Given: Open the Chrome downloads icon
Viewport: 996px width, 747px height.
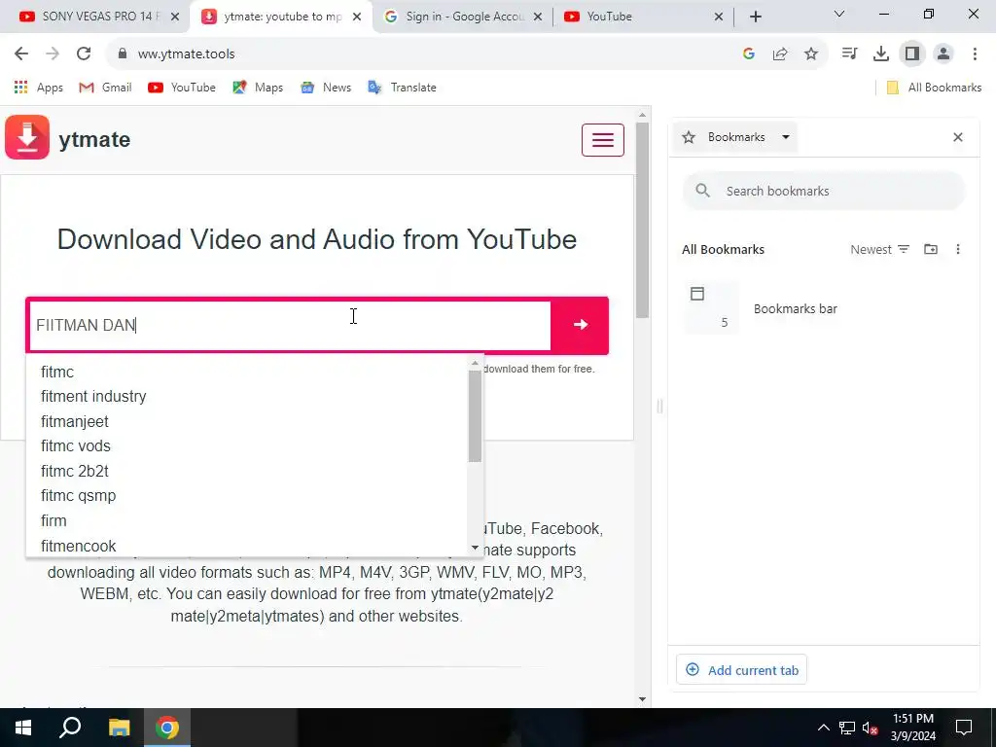Looking at the screenshot, I should click(881, 54).
